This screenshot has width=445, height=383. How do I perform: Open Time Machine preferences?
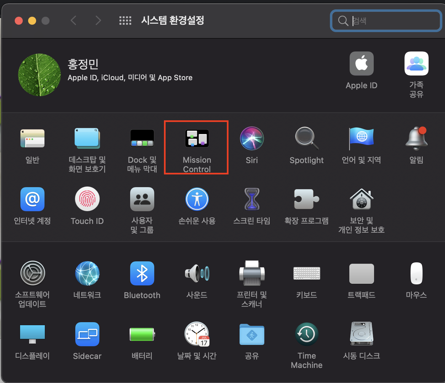click(x=306, y=334)
